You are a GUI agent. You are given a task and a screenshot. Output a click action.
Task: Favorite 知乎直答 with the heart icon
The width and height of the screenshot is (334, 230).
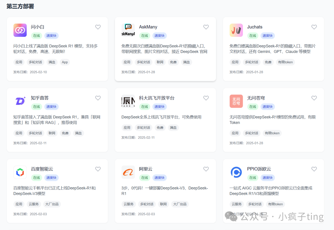click(x=98, y=98)
